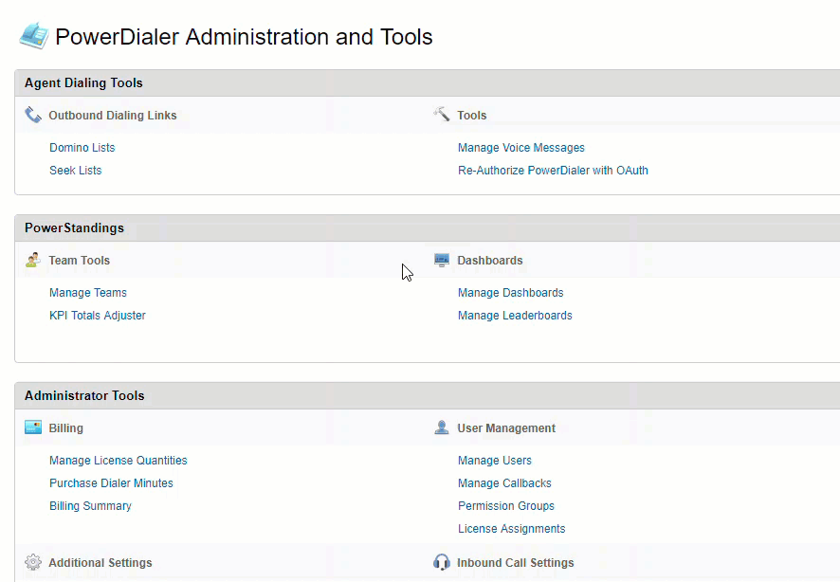Click Manage Voice Messages

click(x=520, y=147)
